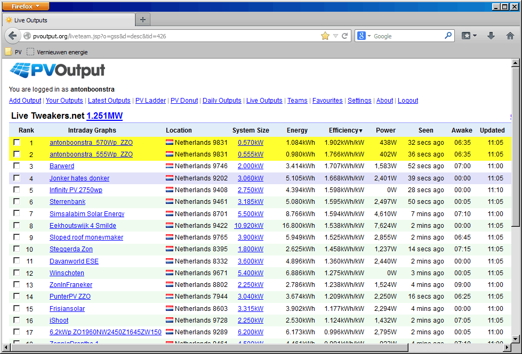Click the PVOutput logo
This screenshot has height=354, width=522.
tap(58, 70)
